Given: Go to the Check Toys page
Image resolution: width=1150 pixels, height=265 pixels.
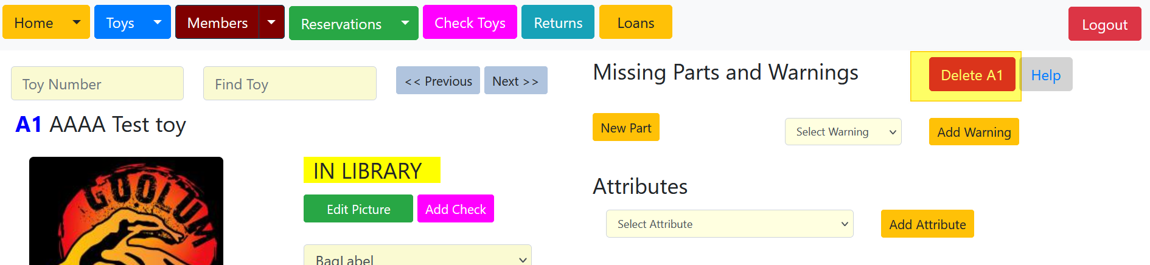Looking at the screenshot, I should click(x=470, y=22).
